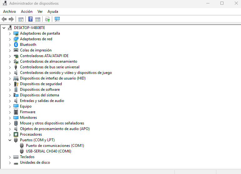Viewport: 241px width, 174px height.
Task: Click the Adaptadores de pantalla display icon
Action: (x=16, y=33)
